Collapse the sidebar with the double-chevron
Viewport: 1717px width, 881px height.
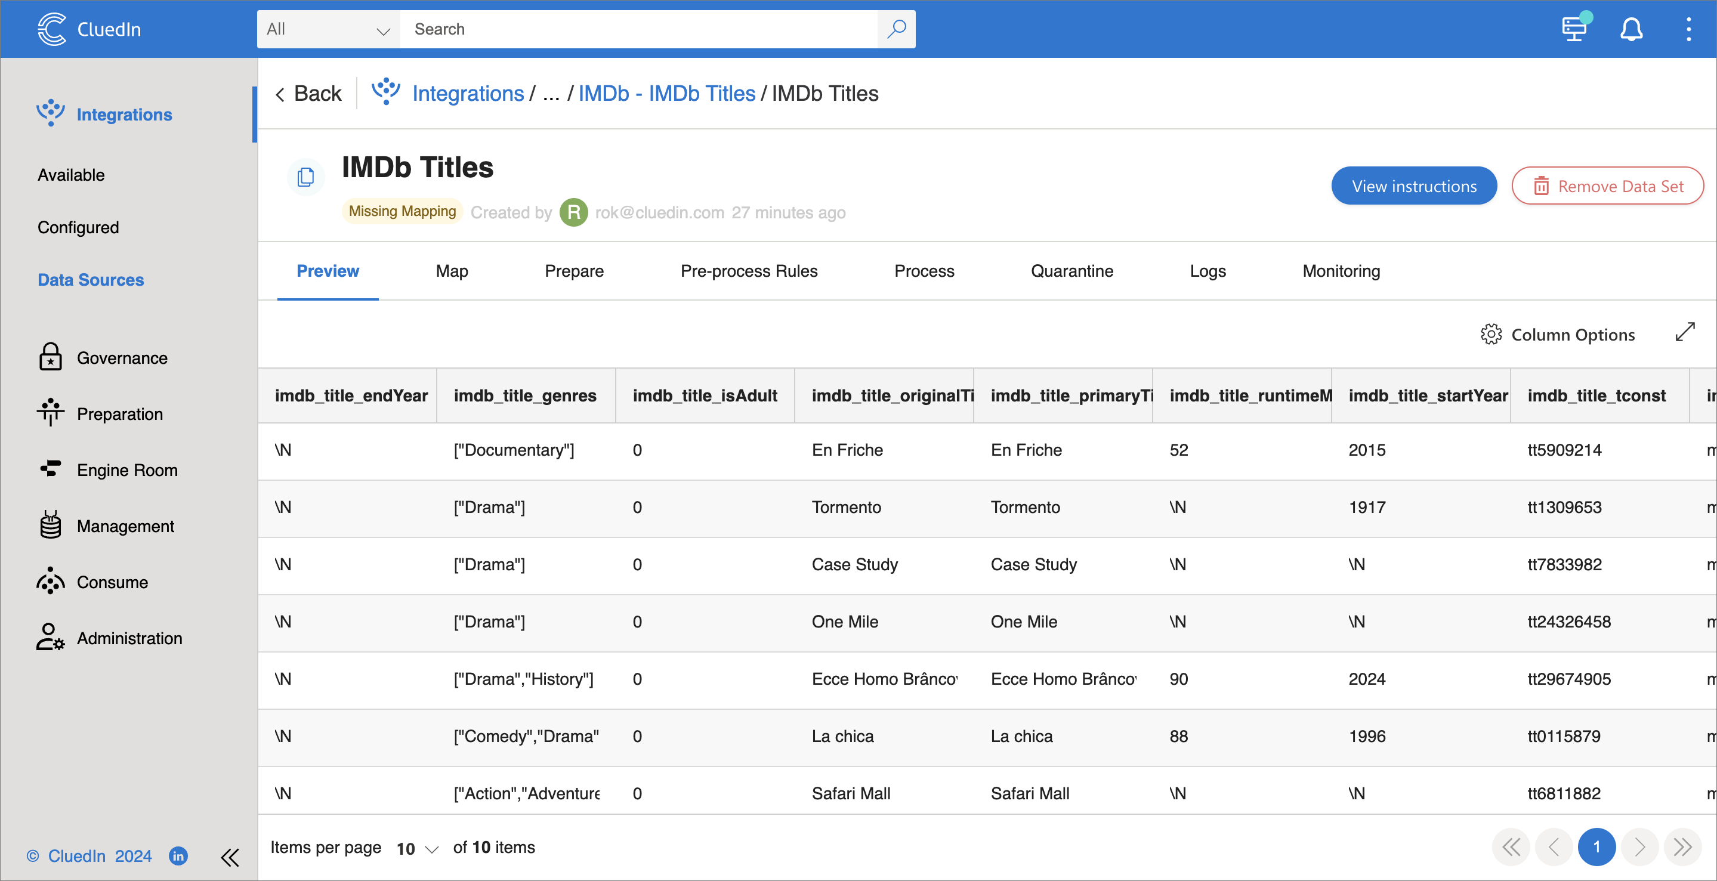click(230, 858)
